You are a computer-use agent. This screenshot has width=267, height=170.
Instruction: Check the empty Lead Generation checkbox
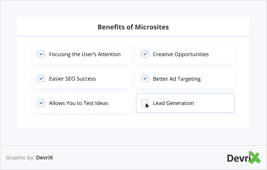144,103
